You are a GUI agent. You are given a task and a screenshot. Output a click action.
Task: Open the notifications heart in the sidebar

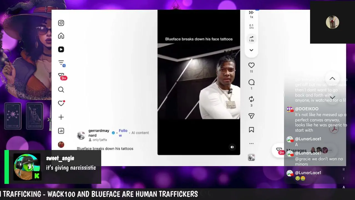[x=61, y=103]
